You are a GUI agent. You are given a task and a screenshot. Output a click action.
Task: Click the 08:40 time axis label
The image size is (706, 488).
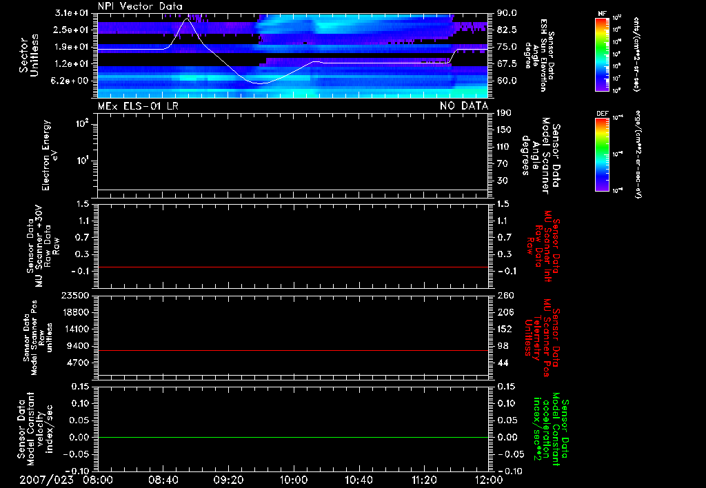pos(163,480)
